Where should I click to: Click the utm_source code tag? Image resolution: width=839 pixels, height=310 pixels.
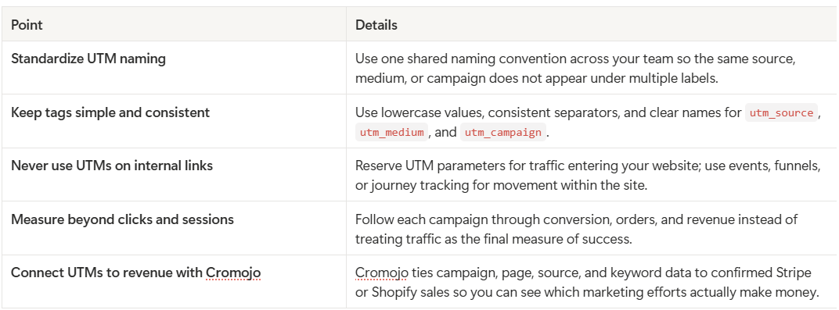pos(781,113)
